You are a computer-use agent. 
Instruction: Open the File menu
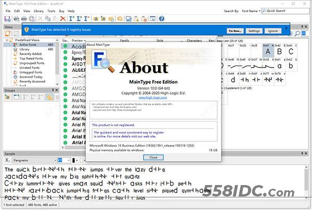click(8, 11)
